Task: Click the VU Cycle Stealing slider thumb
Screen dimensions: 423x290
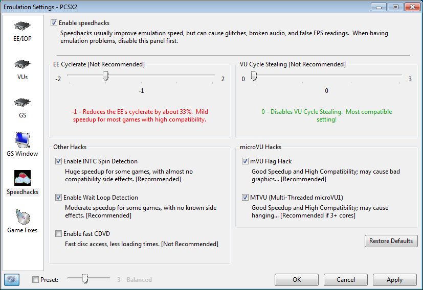Action: [254, 76]
